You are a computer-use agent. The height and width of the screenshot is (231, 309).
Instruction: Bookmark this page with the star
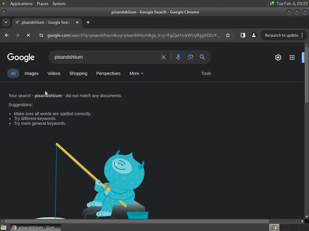click(228, 35)
